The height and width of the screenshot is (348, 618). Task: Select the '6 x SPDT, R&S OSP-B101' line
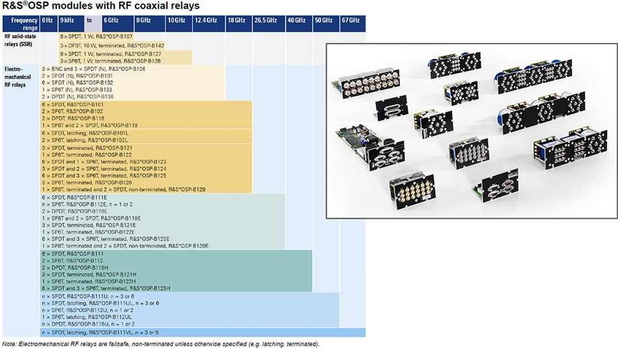[73, 104]
